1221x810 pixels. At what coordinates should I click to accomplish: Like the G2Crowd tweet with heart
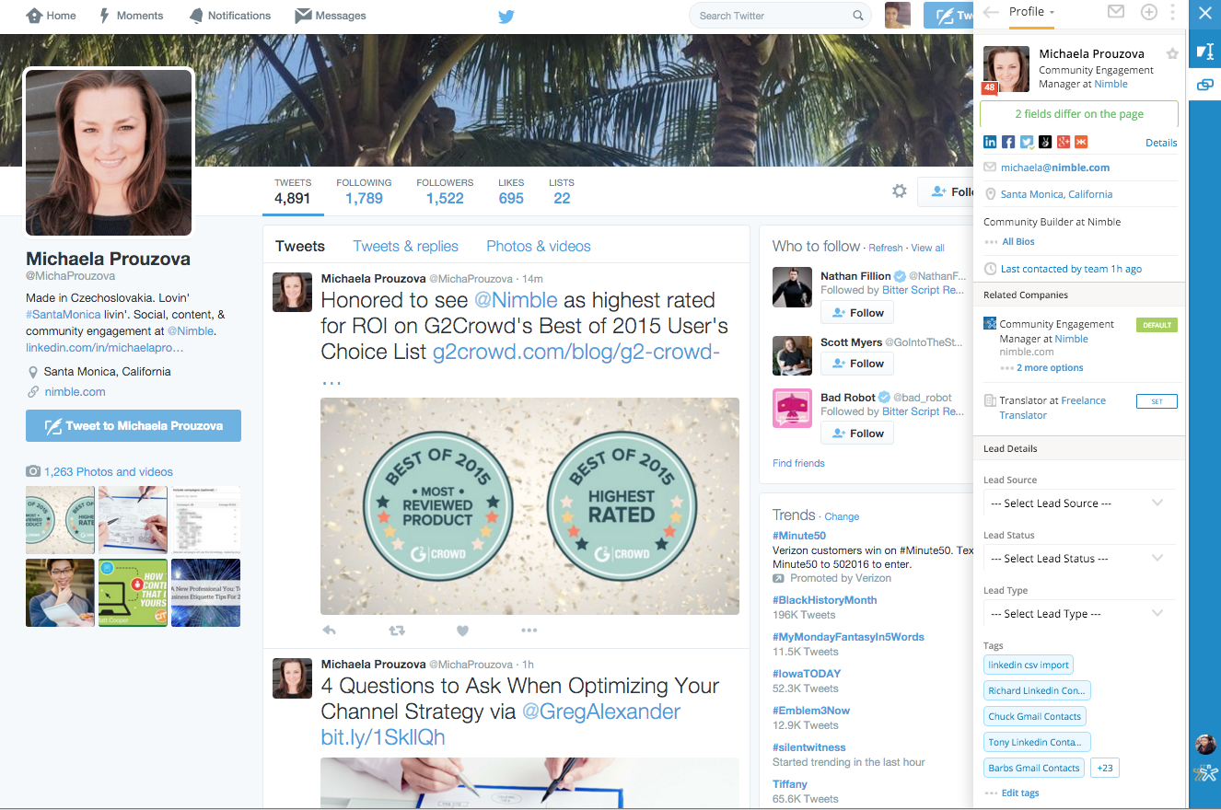463,631
